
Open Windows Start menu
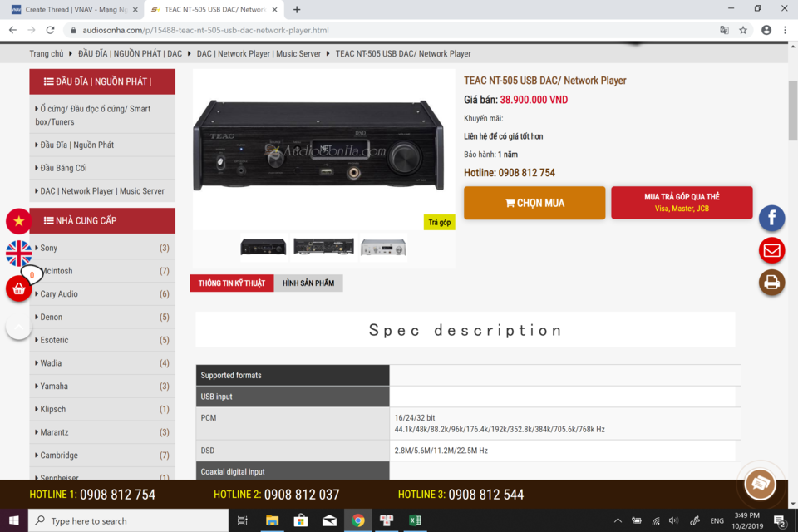[14, 520]
